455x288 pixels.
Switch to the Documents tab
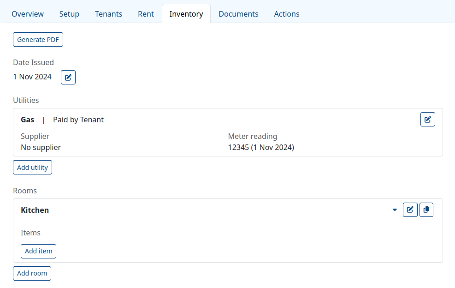pyautogui.click(x=238, y=14)
